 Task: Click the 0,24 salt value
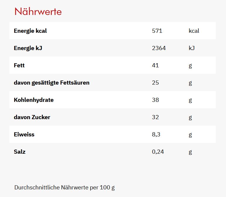158,152
